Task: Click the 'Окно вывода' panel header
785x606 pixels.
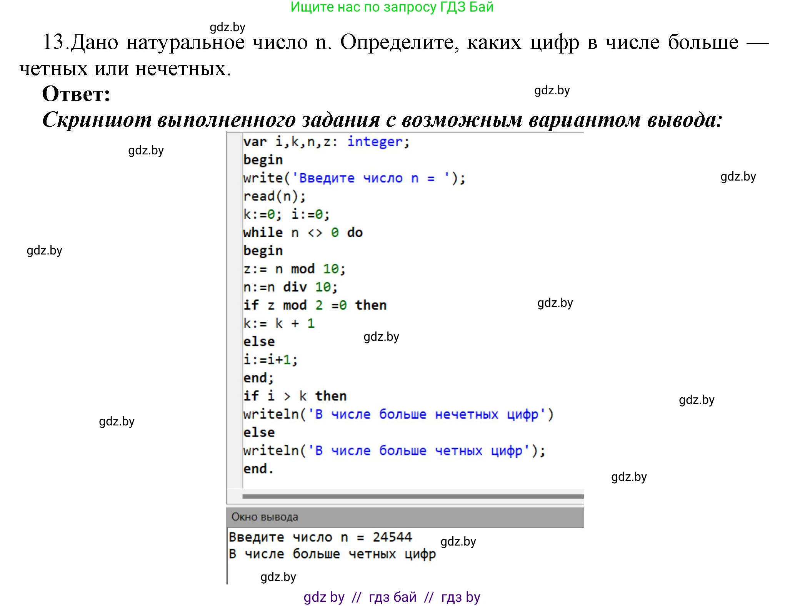Action: [405, 517]
